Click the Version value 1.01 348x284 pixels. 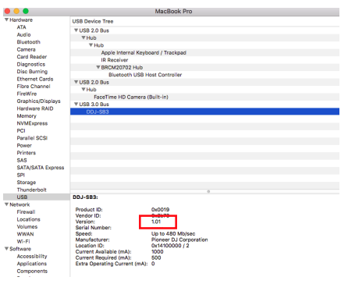click(x=156, y=222)
